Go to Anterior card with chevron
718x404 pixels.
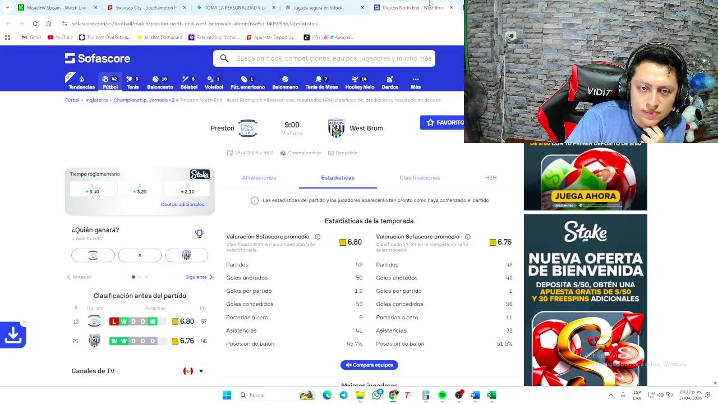79,277
